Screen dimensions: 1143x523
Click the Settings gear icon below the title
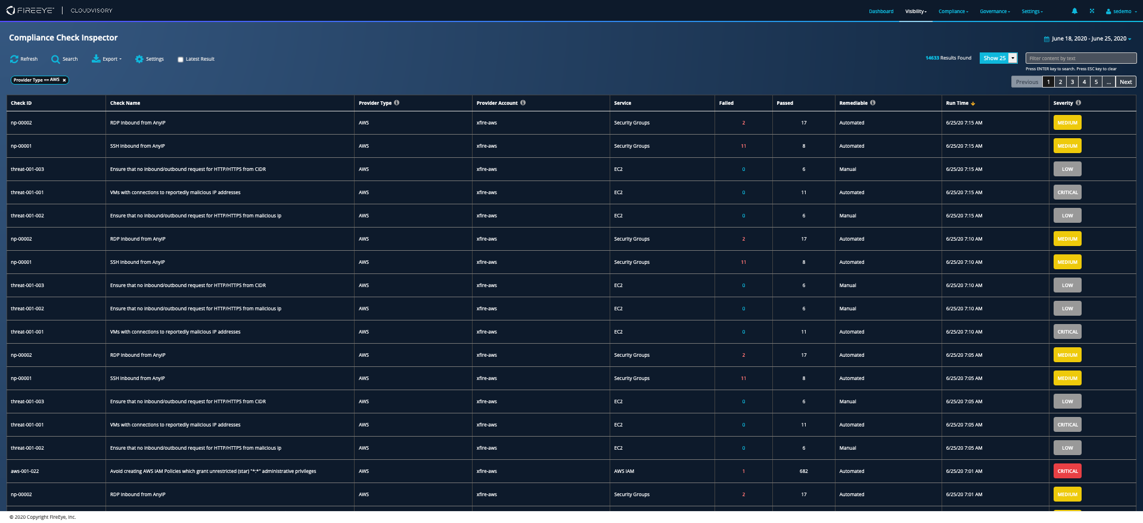139,59
